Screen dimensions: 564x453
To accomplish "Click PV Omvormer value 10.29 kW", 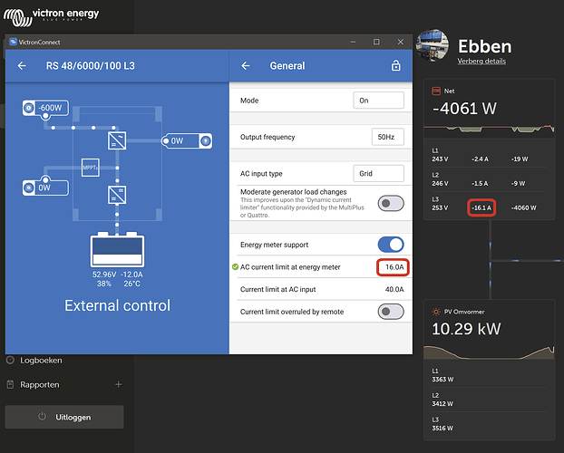I will tap(466, 329).
